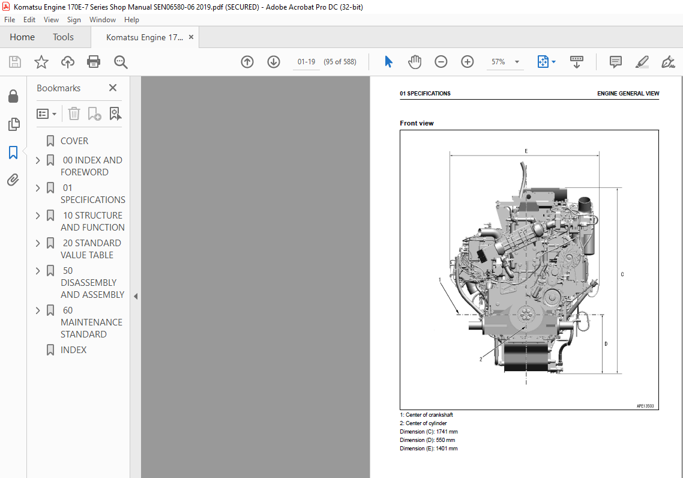
Task: Collapse the navigation pane arrow
Action: click(x=136, y=296)
